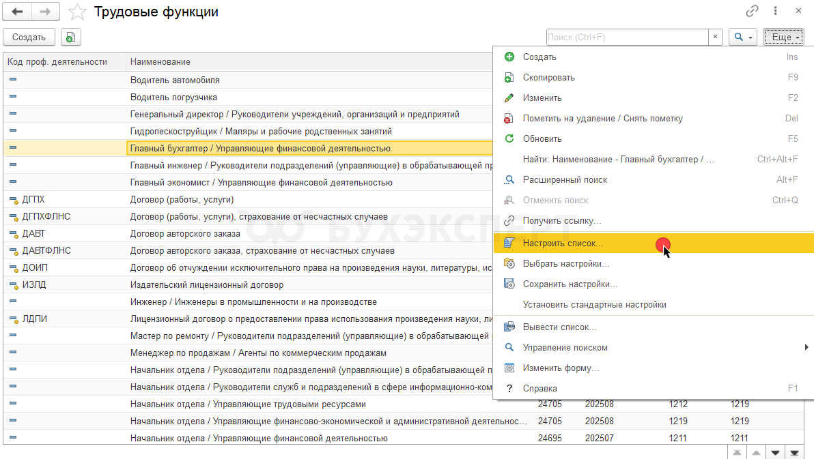Viewport: 814px width, 459px height.
Task: Choose Расширенный поиск from menu
Action: pos(565,179)
